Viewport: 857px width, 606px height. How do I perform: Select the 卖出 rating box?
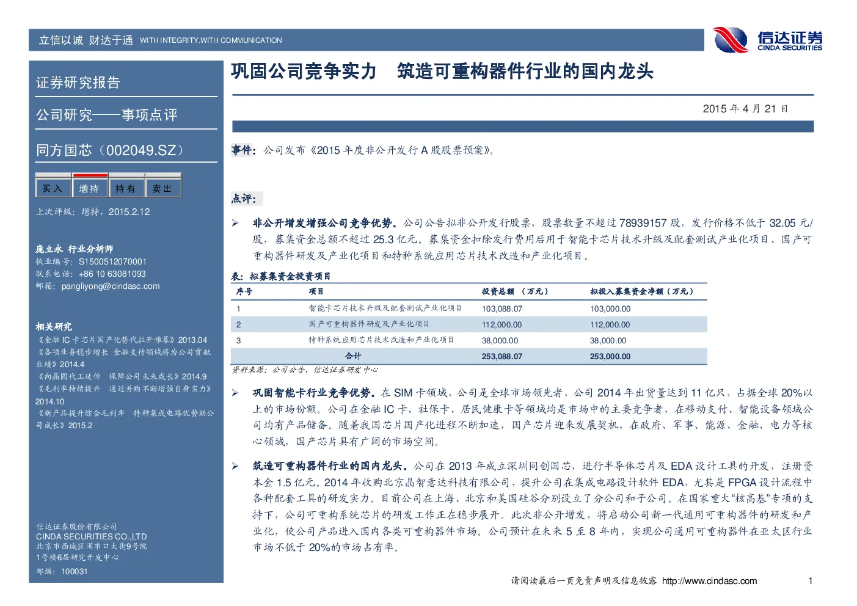pyautogui.click(x=163, y=188)
